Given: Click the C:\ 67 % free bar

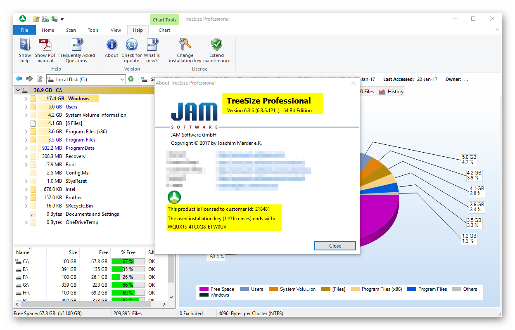Looking at the screenshot, I should click(x=128, y=261).
